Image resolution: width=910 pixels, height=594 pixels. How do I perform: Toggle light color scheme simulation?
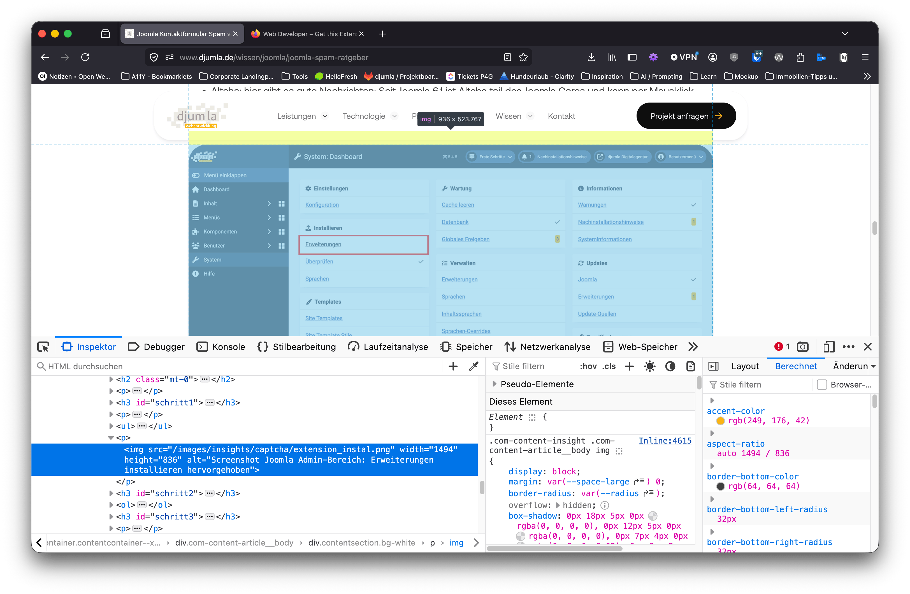650,366
